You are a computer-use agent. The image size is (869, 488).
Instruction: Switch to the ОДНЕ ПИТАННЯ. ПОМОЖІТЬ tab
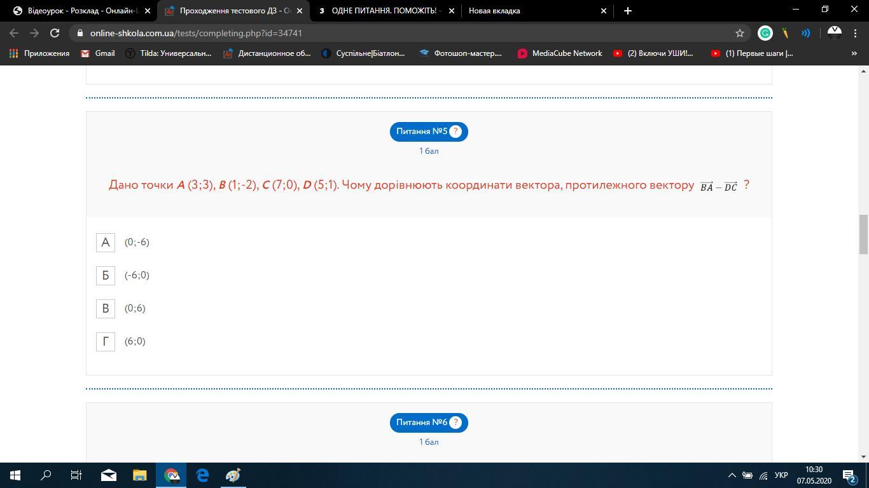(386, 11)
